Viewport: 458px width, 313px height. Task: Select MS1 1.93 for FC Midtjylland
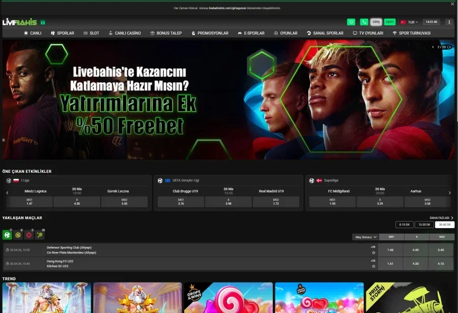(x=332, y=202)
